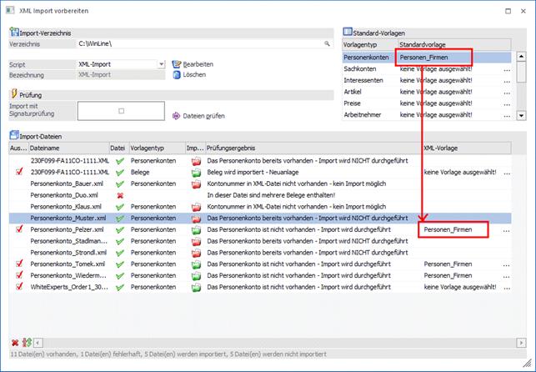536x372 pixels.
Task: Click the Löschen script delete icon
Action: point(177,75)
